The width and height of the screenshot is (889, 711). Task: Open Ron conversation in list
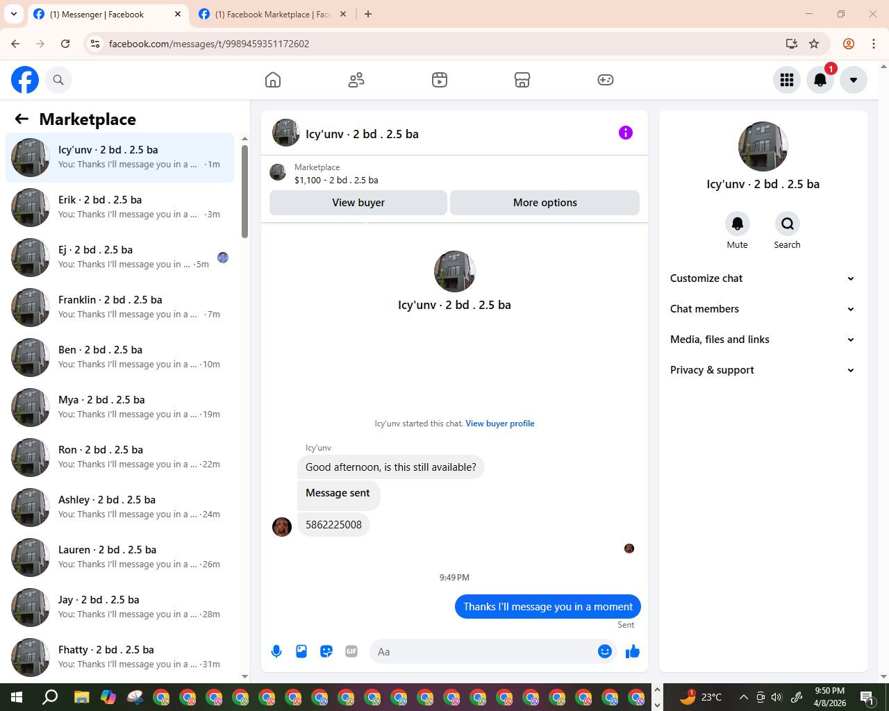(119, 457)
